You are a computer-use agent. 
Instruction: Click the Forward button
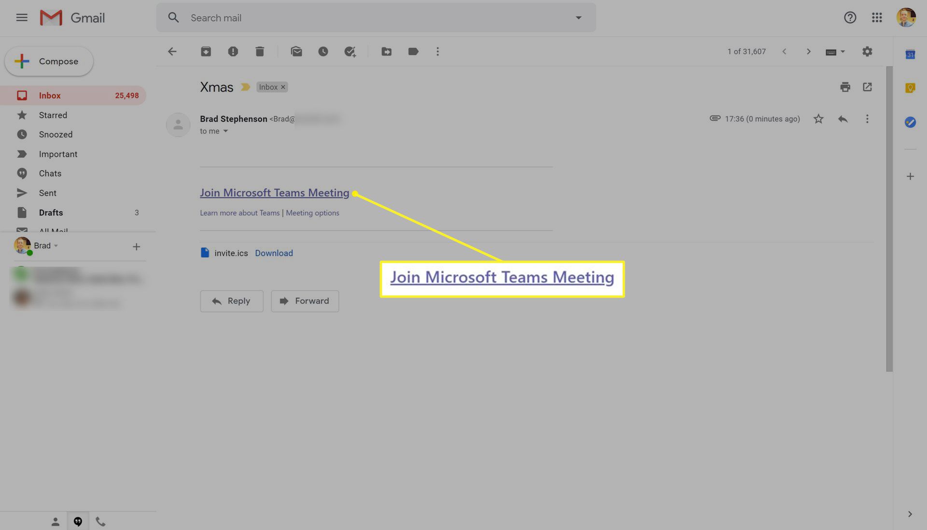[305, 301]
